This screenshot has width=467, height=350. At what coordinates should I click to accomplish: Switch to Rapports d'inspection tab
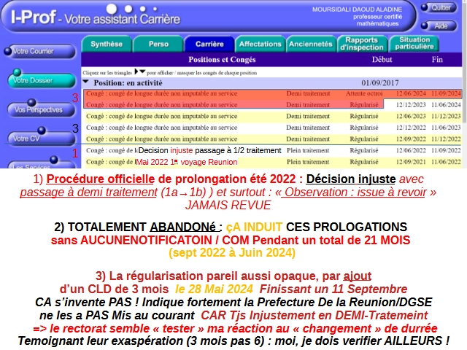click(x=362, y=44)
